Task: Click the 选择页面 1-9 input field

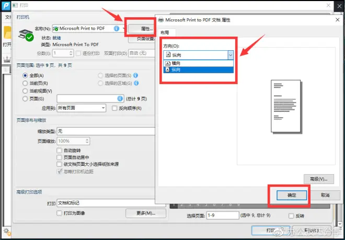Action: pos(223,215)
